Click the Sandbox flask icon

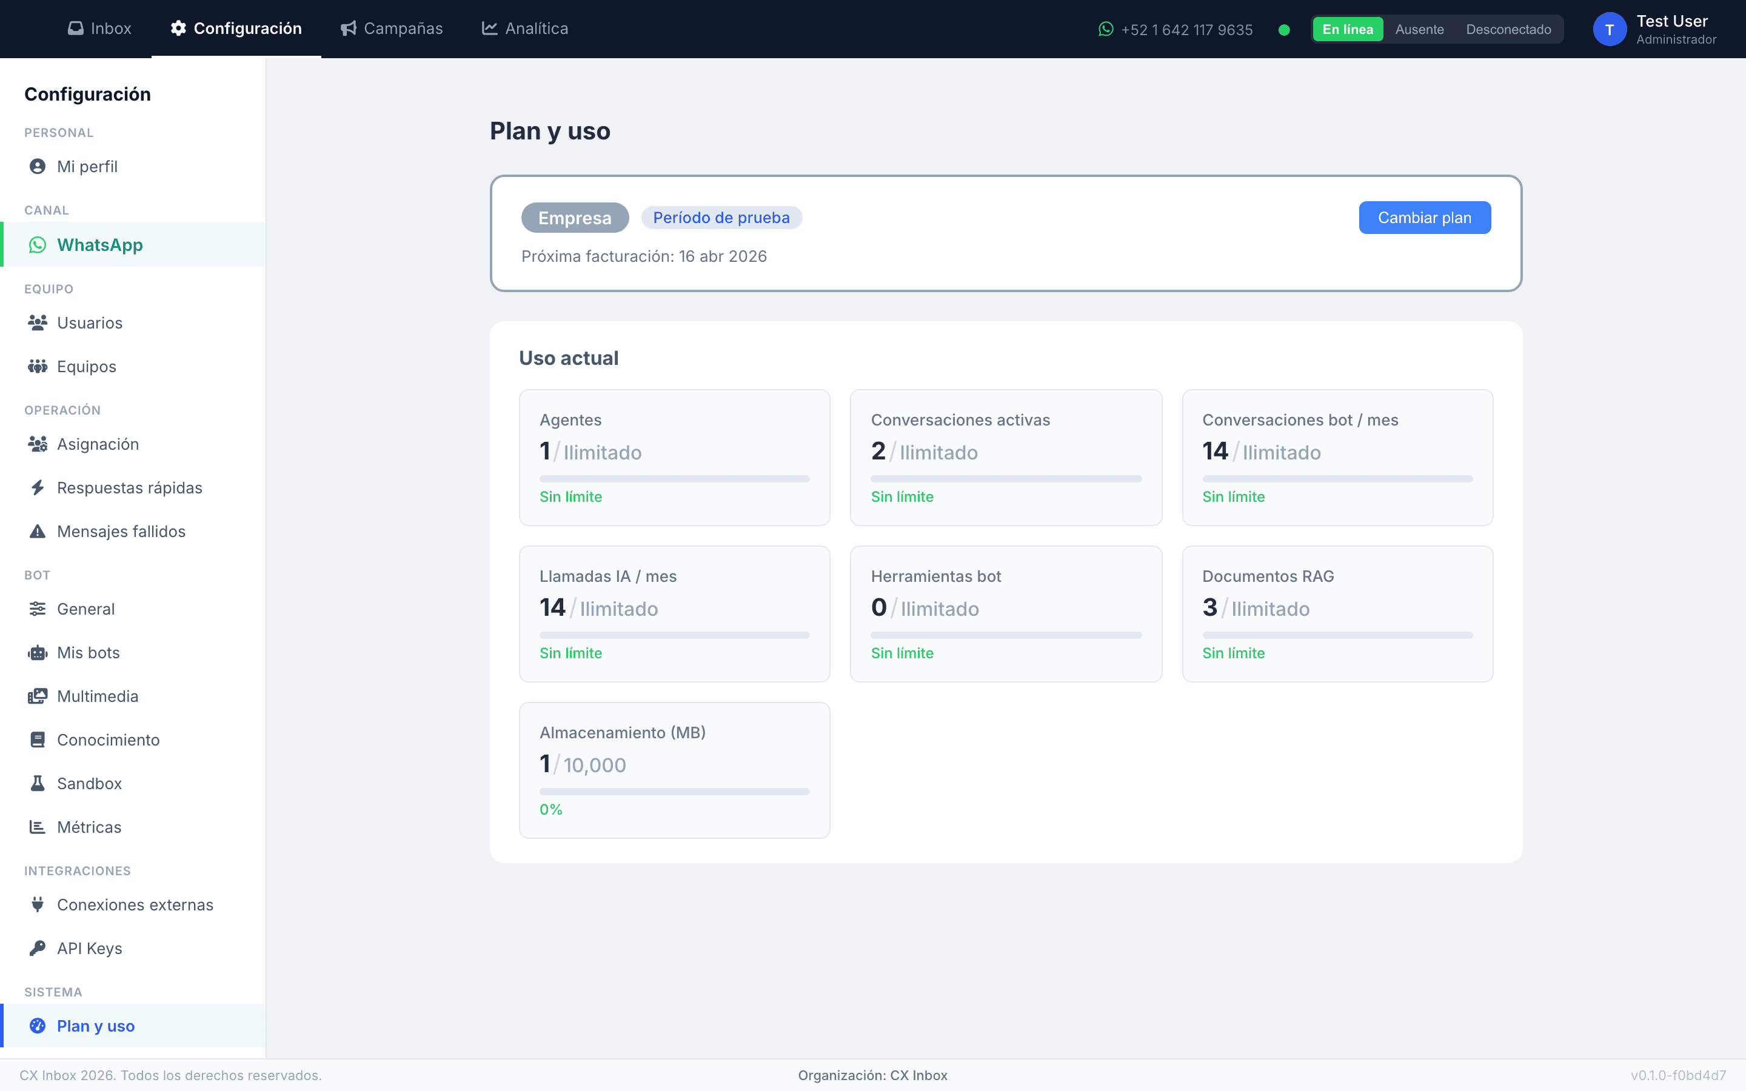(x=38, y=784)
